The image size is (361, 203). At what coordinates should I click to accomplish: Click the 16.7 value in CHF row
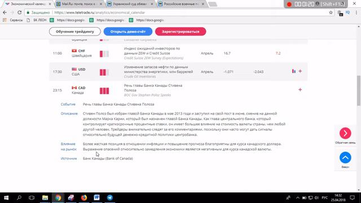227,53
